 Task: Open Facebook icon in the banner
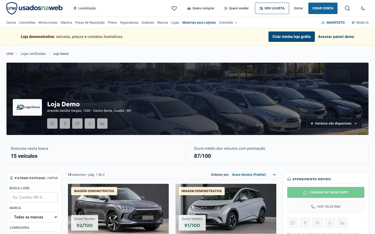point(65,123)
